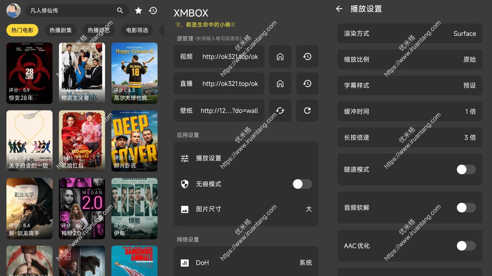Change 图片尺寸 from 大
This screenshot has height=276, width=492.
(308, 209)
